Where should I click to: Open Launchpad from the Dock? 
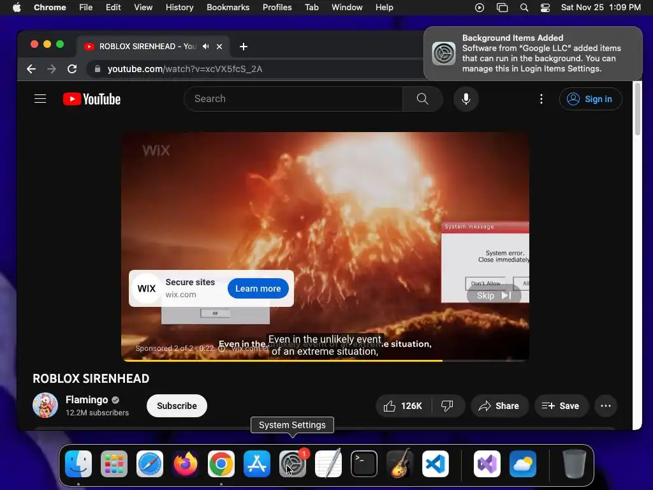114,464
